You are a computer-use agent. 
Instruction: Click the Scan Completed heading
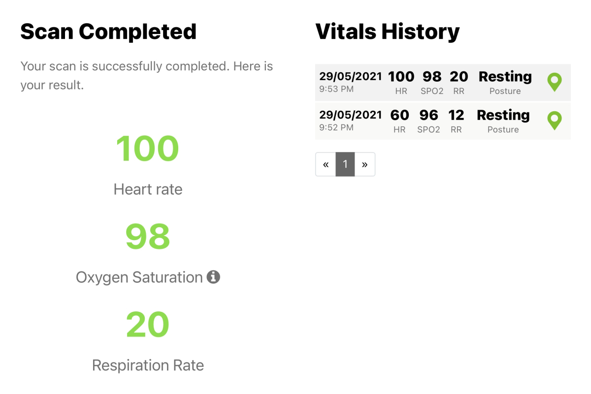point(108,32)
